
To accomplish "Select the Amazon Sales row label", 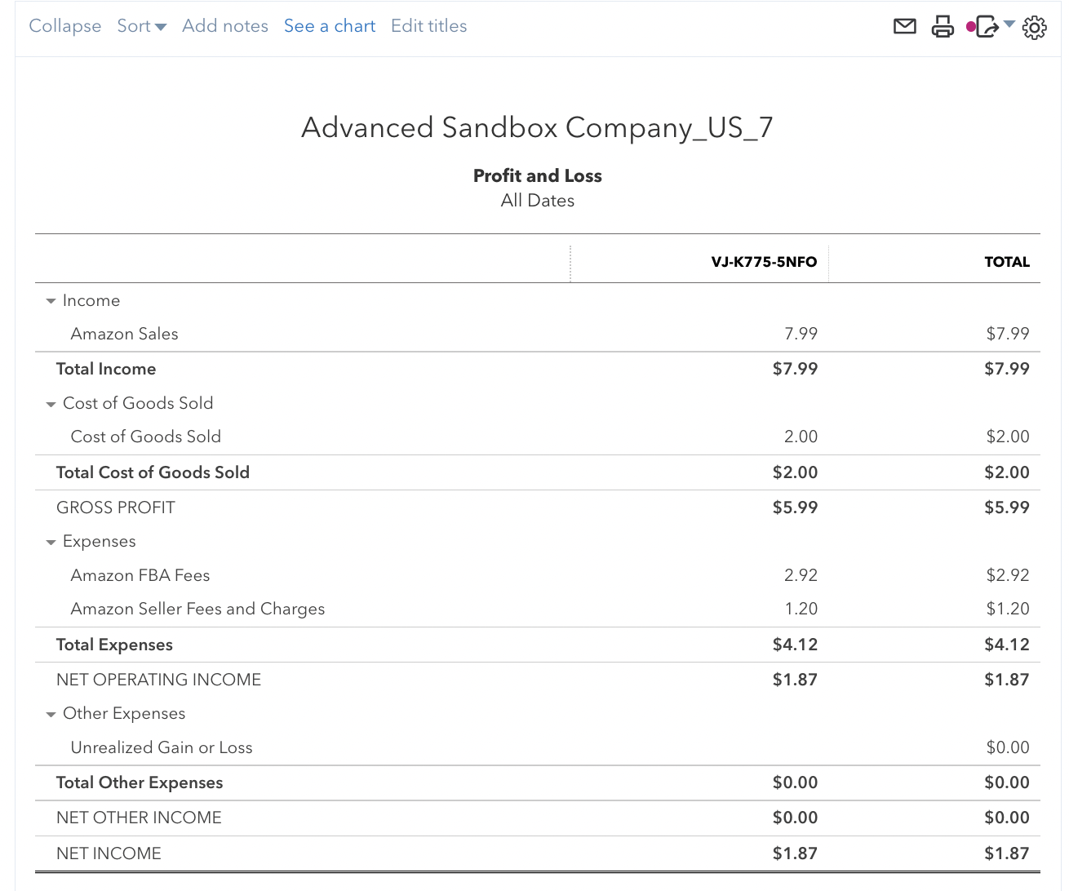I will pos(124,334).
